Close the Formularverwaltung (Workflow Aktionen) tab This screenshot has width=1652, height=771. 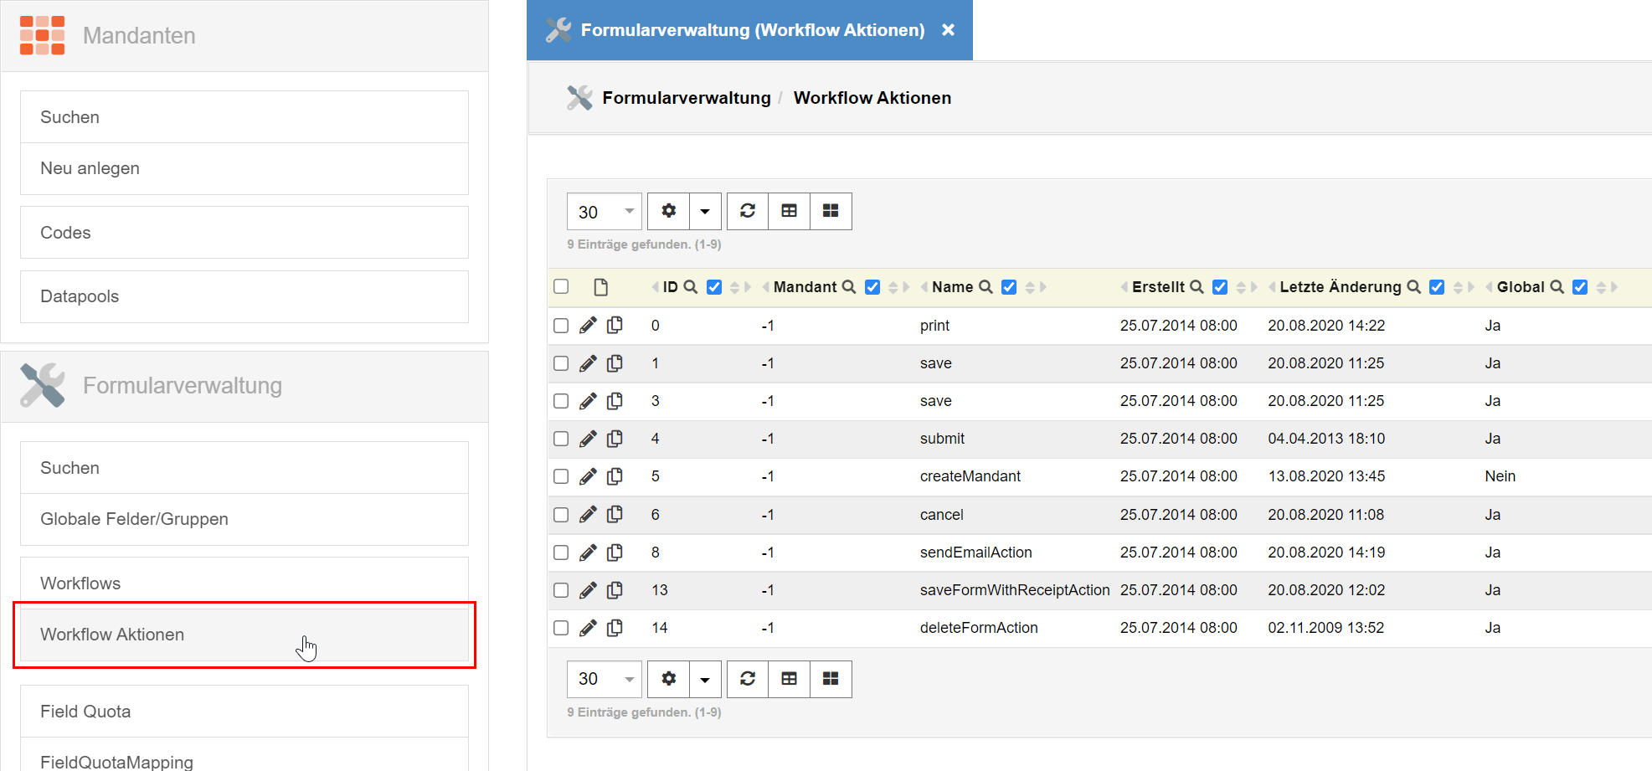click(948, 30)
